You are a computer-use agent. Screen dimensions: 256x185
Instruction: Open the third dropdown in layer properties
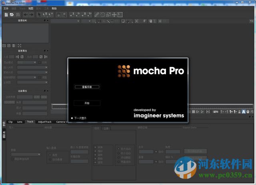[x=32, y=72]
